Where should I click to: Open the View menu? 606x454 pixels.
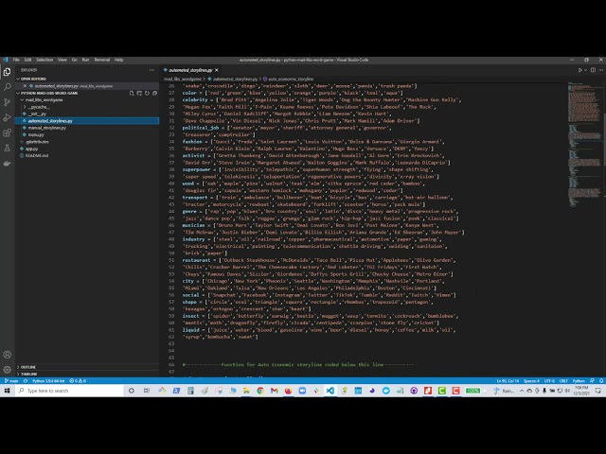tap(62, 60)
